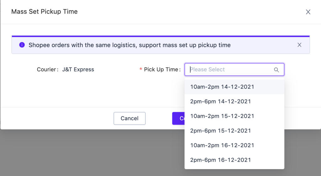Screen dimensions: 321x176
Task: Dismiss the Shopee orders info banner
Action: pyautogui.click(x=299, y=45)
